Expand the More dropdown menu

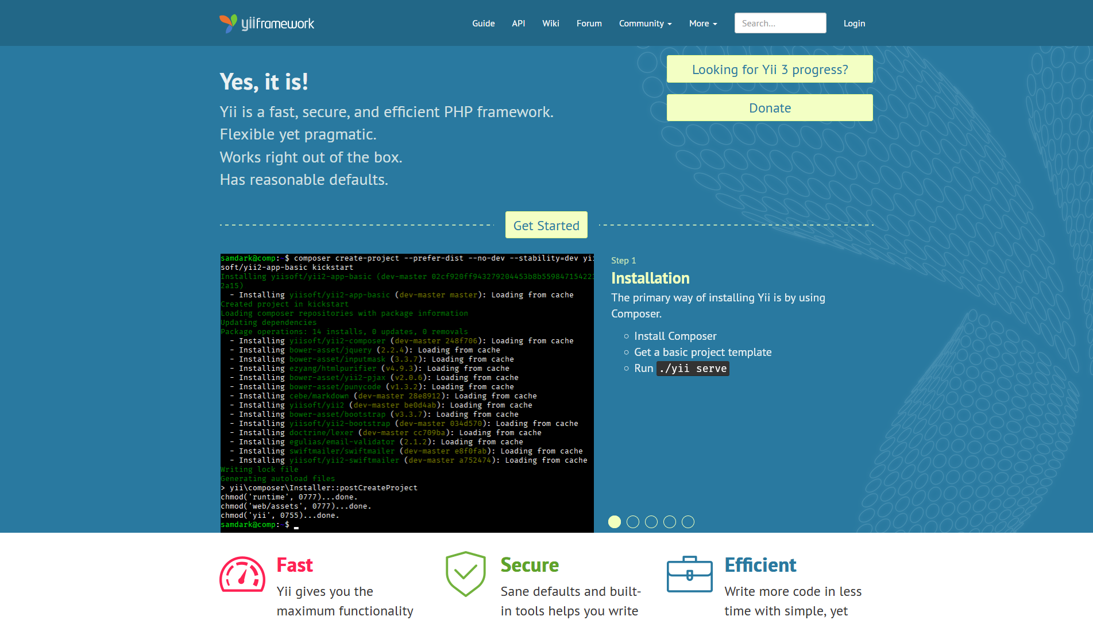click(703, 24)
